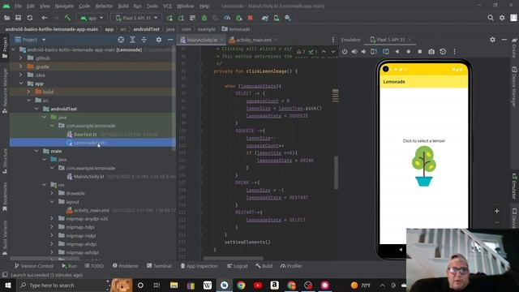Take emulator screenshot with camera icon

pyautogui.click(x=431, y=52)
